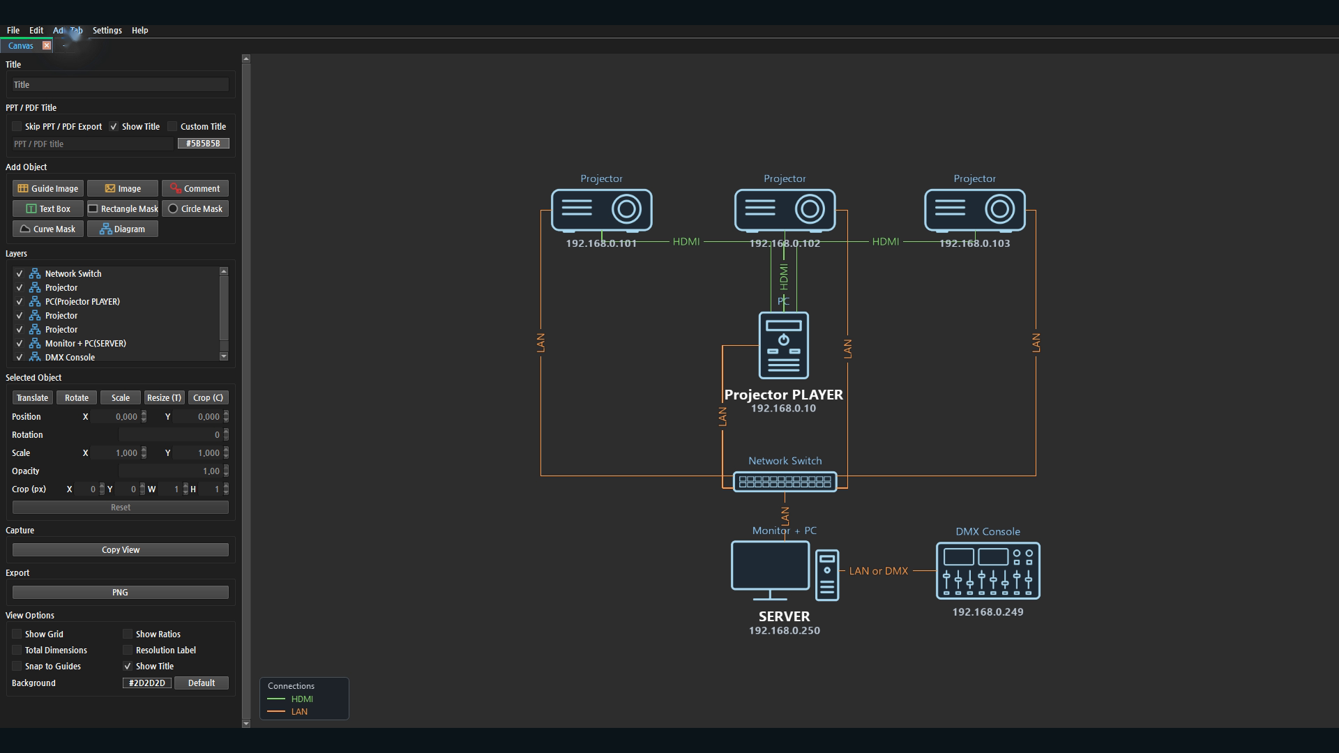The width and height of the screenshot is (1339, 753).
Task: Toggle Skip PPT / PDF Export checkbox
Action: tap(17, 126)
